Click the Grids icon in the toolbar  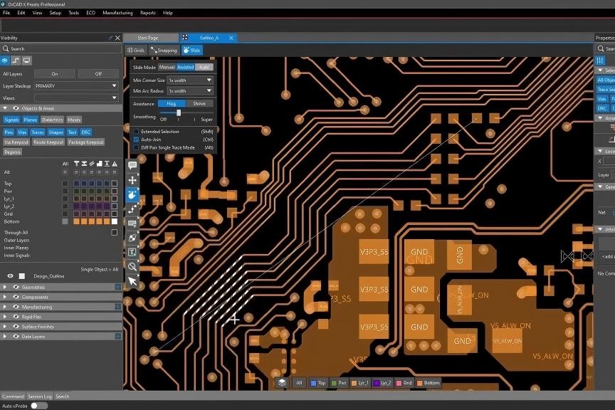[x=135, y=50]
